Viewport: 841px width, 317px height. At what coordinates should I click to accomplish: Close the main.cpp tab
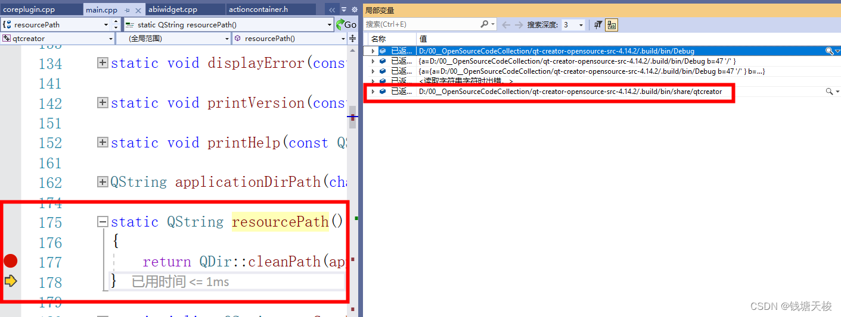click(138, 10)
